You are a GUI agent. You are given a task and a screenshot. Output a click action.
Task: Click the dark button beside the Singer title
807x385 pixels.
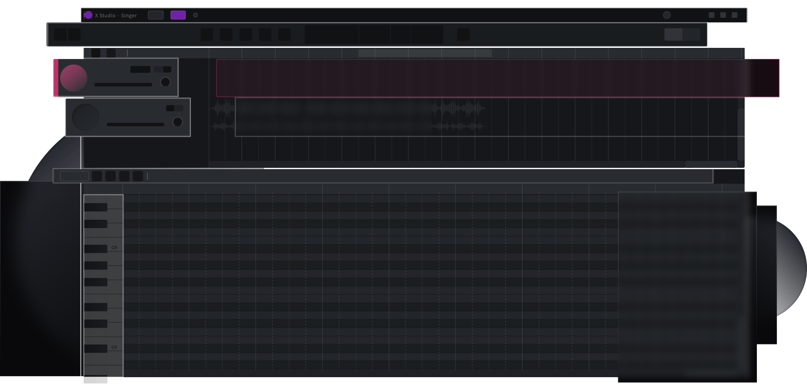click(156, 15)
